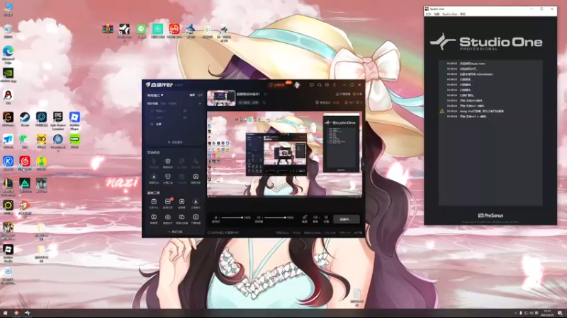Open the second menu in the Studio One menu bar
This screenshot has height=318, width=567.
tap(437, 14)
